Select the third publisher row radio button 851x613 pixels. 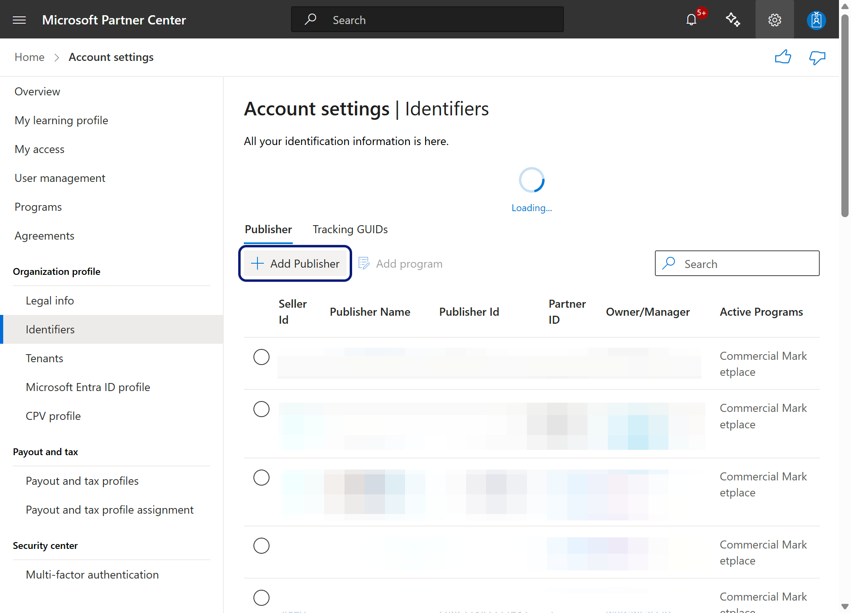261,477
